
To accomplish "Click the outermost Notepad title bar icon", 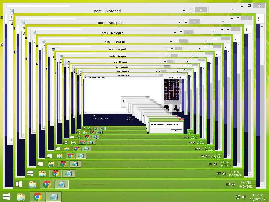I will [12, 11].
